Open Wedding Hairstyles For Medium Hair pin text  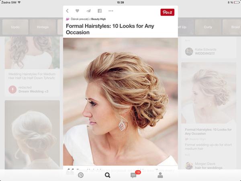[32, 76]
